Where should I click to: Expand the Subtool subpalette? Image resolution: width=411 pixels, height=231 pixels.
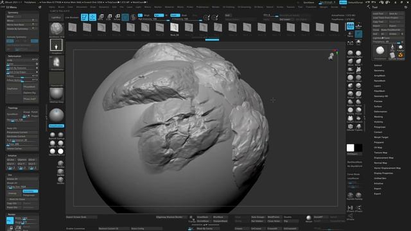[378, 65]
